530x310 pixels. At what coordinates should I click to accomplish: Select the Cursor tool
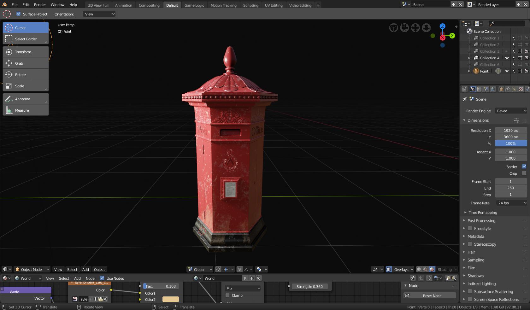tap(26, 27)
